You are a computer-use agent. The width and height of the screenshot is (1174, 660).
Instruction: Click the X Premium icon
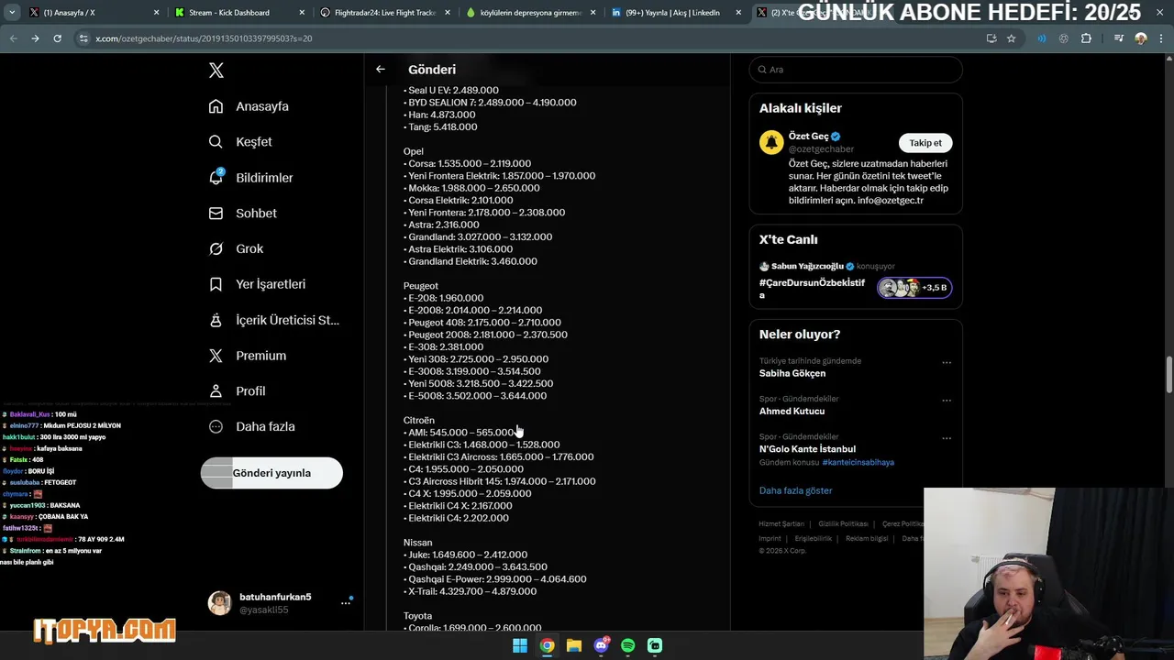pos(216,356)
